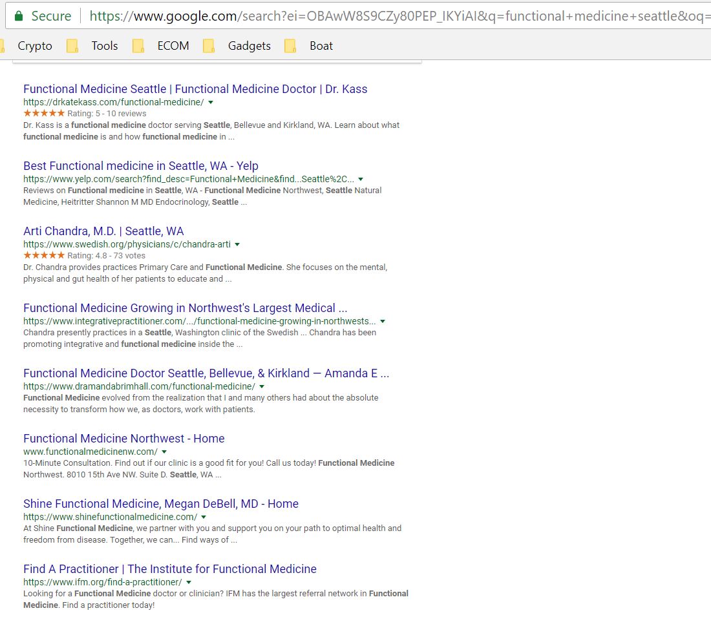Open the Amanda E Functional Medicine Doctor result
Viewport: 711px width, 626px height.
(x=206, y=373)
